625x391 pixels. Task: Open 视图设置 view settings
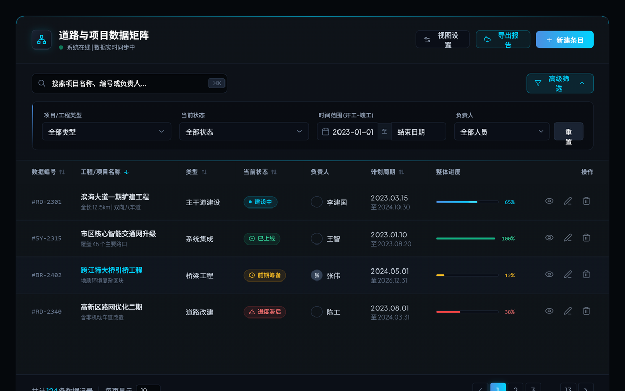(442, 40)
